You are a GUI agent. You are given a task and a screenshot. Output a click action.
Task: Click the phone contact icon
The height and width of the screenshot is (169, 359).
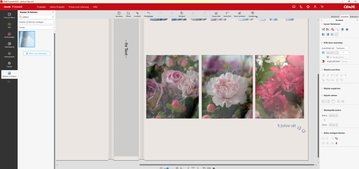301,7
